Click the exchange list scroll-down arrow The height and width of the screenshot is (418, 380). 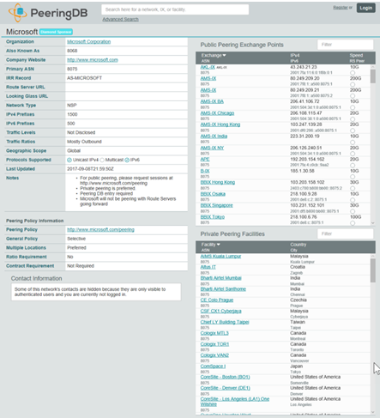373,223
